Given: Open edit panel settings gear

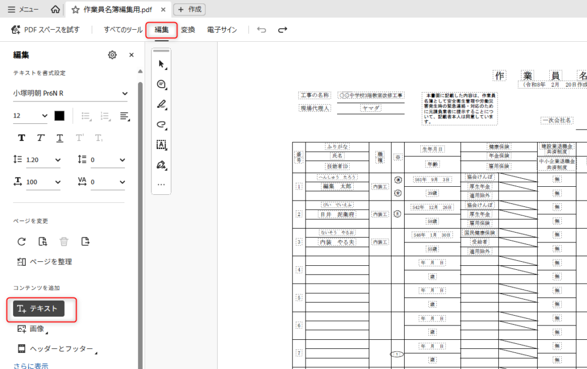Looking at the screenshot, I should click(x=112, y=55).
